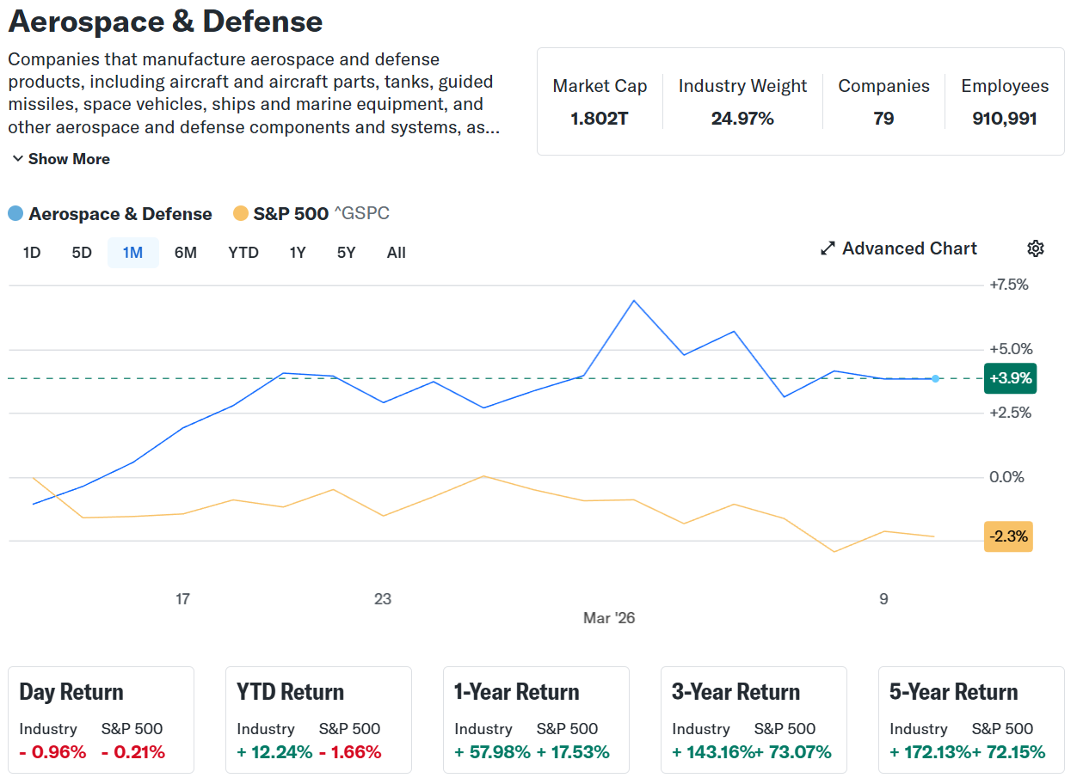The image size is (1077, 778).
Task: Switch chart to YTD range
Action: (243, 253)
